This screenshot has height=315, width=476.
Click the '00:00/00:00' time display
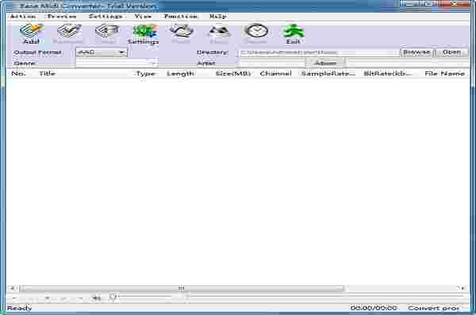374,309
